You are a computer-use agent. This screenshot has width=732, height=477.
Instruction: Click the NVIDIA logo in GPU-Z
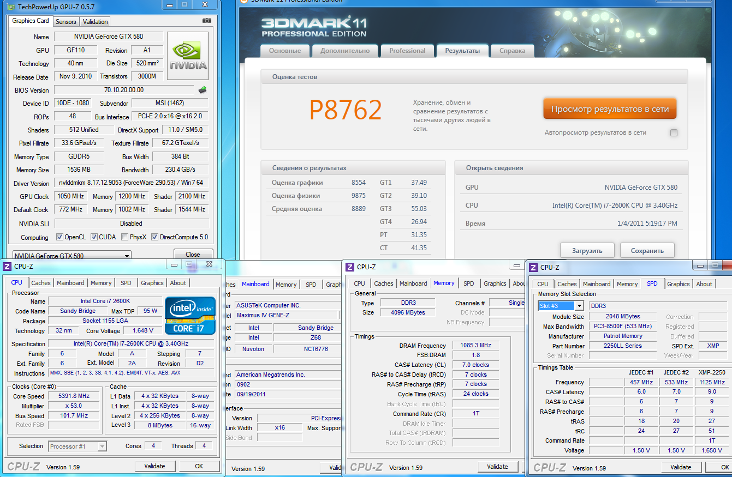point(188,56)
